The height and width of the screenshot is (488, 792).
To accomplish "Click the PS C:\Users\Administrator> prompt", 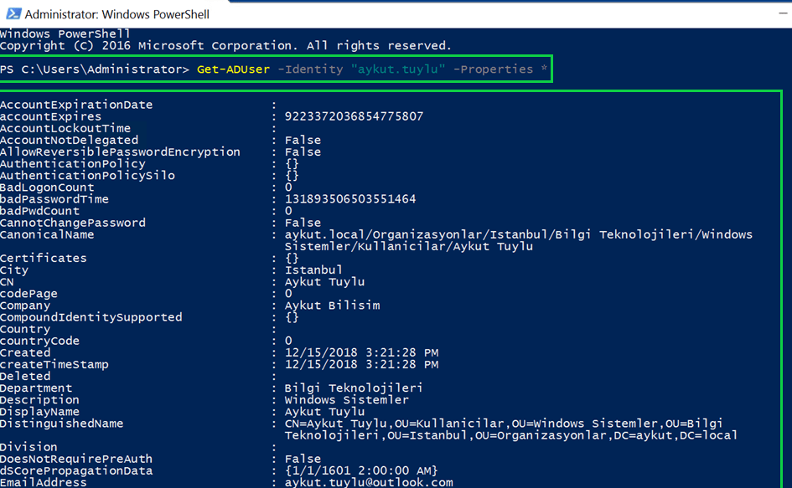I will pyautogui.click(x=95, y=69).
